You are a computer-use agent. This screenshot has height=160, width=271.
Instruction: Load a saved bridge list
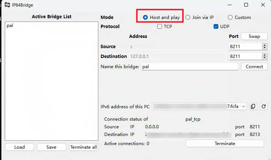pyautogui.click(x=19, y=147)
